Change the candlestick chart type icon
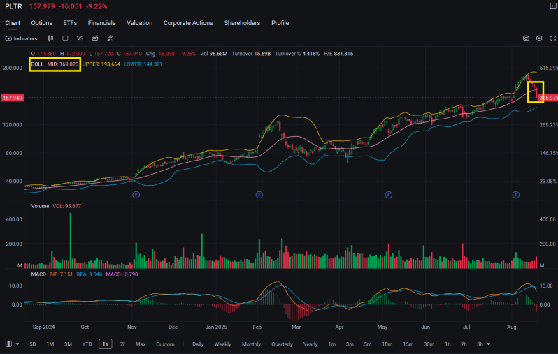Viewport: 558px width, 354px height. (x=50, y=38)
